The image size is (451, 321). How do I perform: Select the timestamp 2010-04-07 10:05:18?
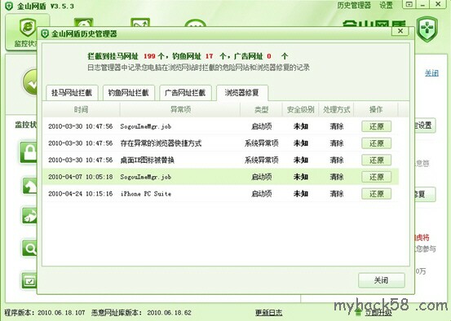coord(80,177)
